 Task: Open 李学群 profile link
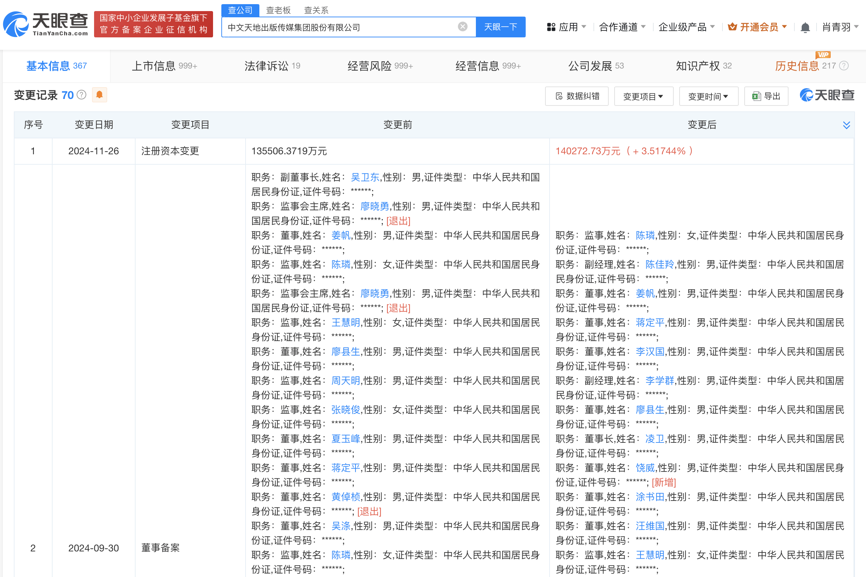point(660,381)
